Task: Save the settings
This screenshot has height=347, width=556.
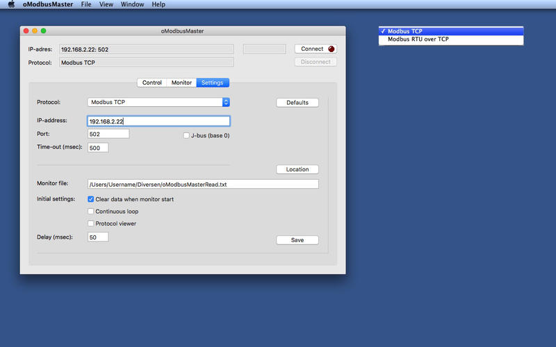Action: (297, 240)
